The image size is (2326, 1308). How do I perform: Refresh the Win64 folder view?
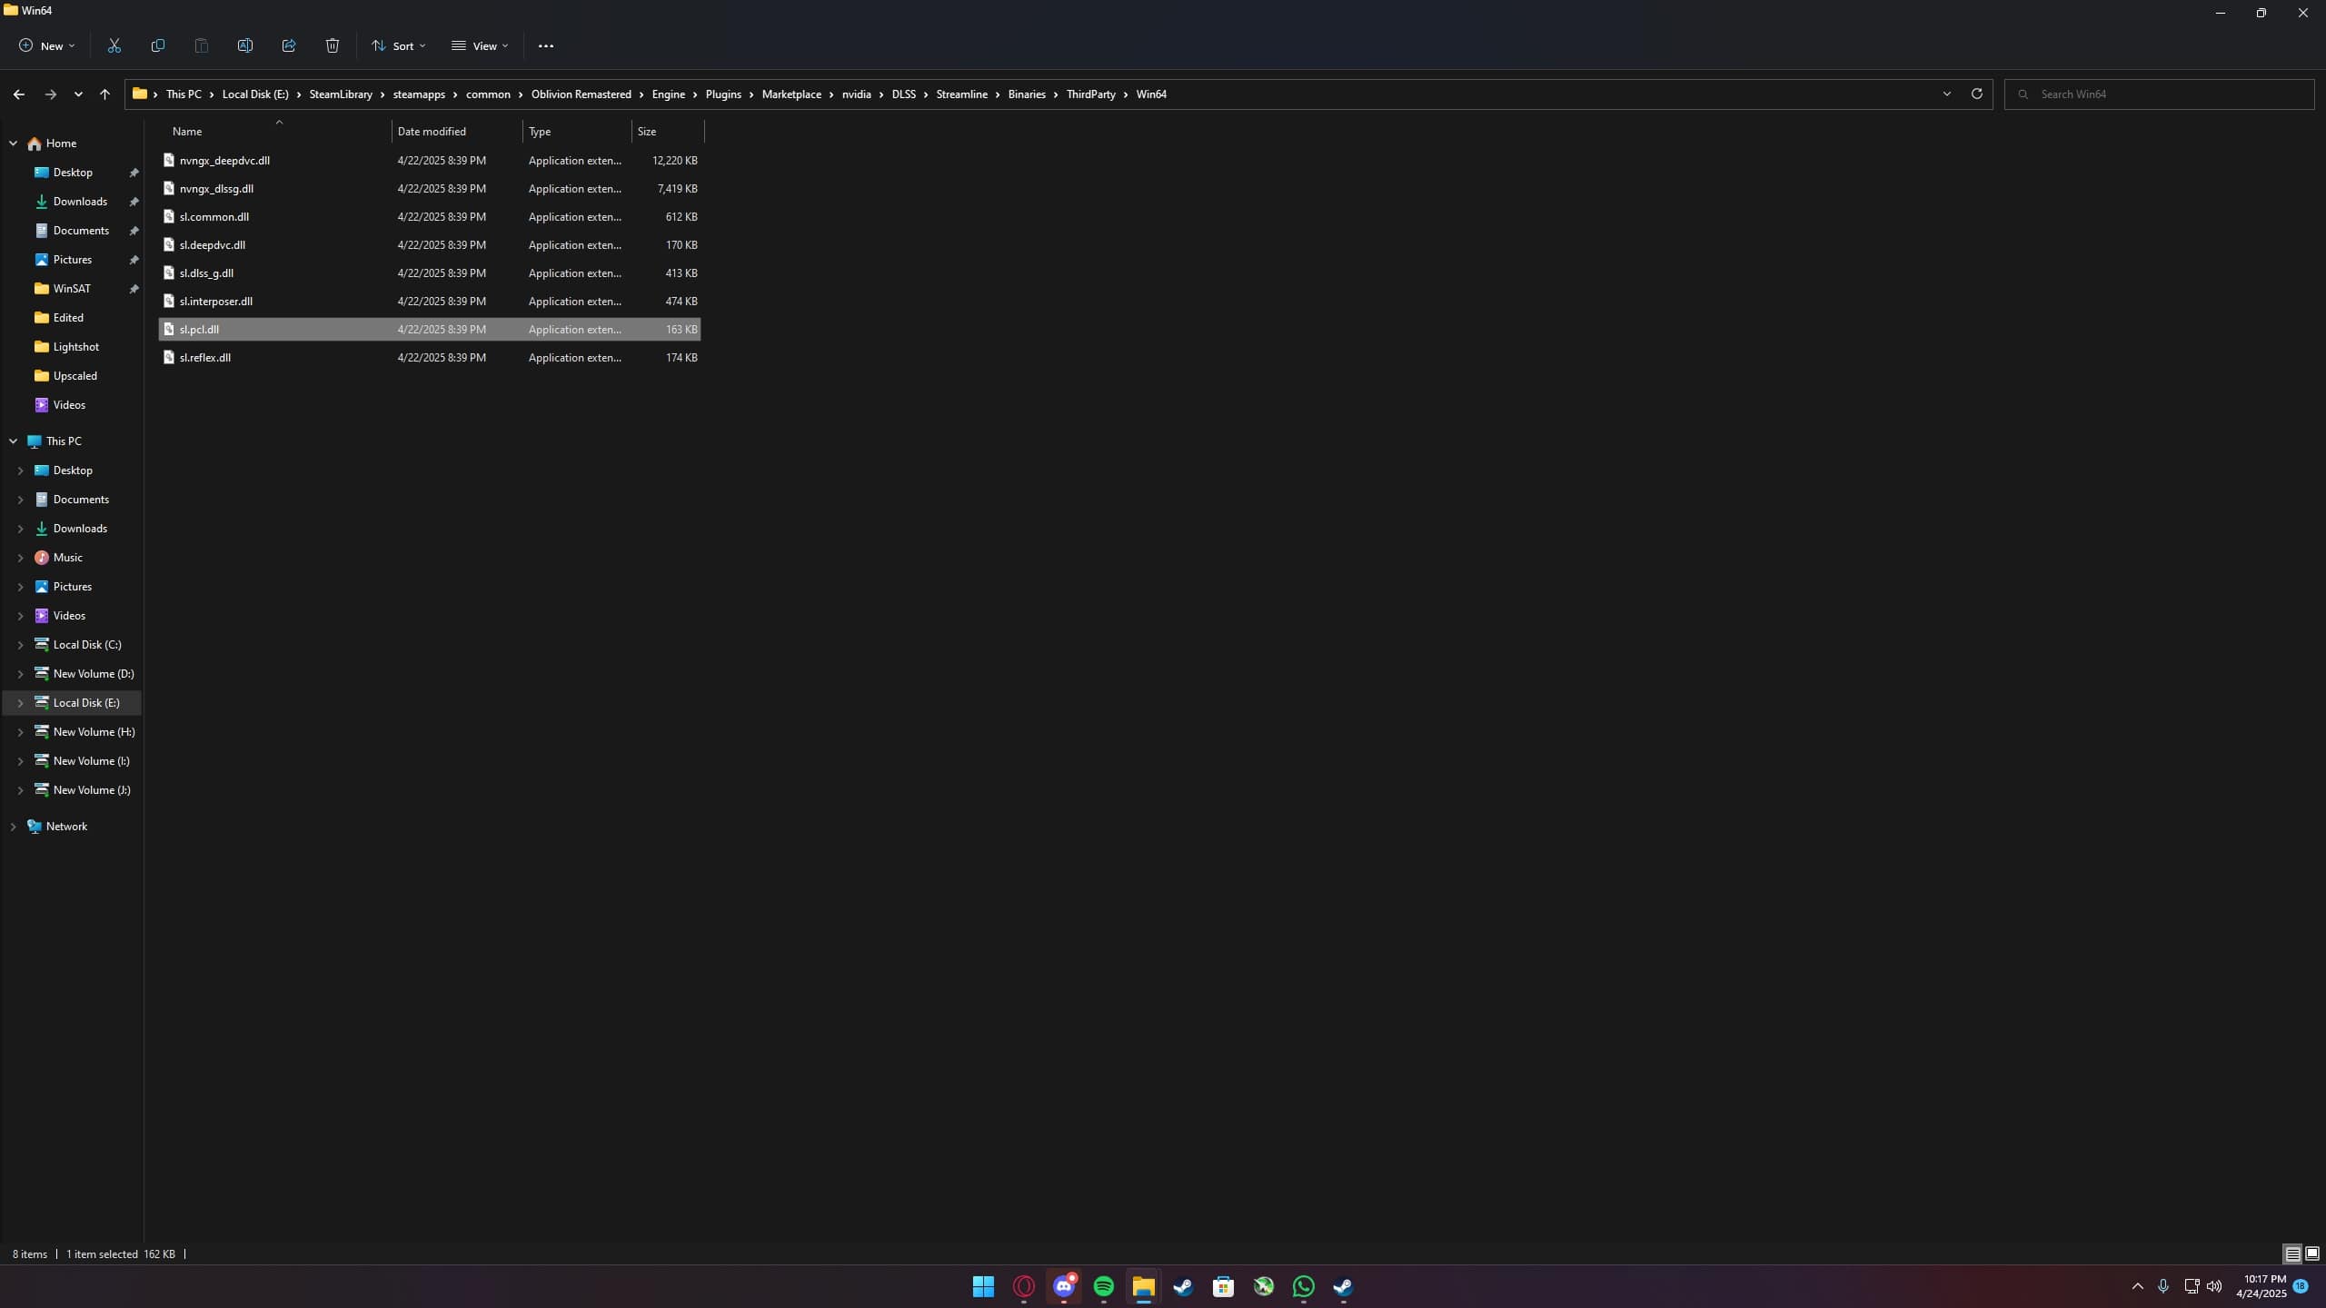pos(1976,94)
